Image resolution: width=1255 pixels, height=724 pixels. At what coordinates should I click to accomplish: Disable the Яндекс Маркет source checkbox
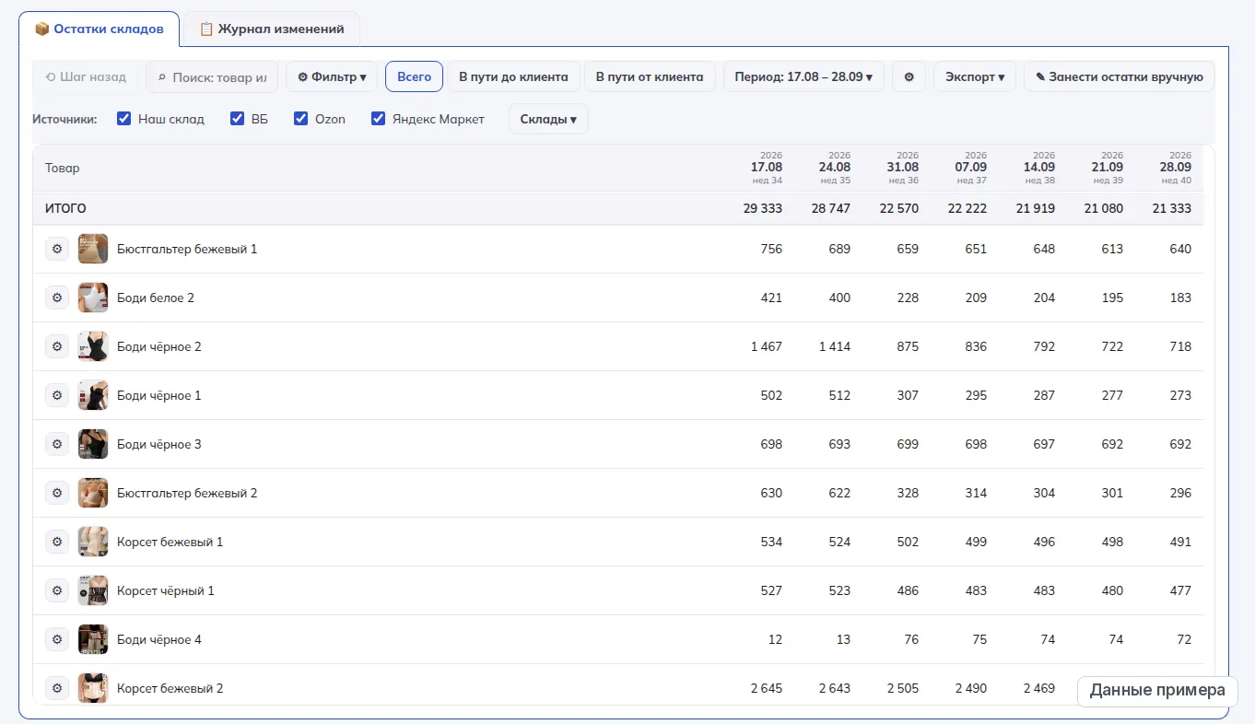click(x=378, y=119)
